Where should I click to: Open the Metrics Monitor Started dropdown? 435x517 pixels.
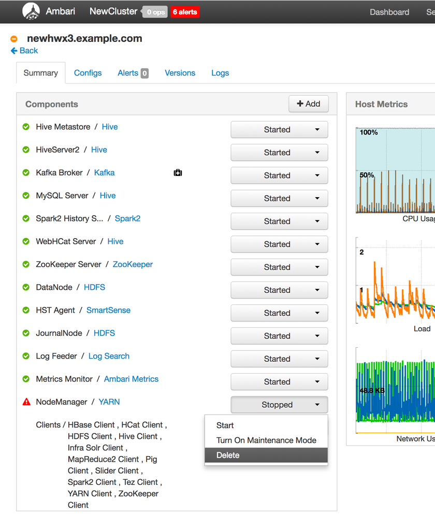click(279, 381)
